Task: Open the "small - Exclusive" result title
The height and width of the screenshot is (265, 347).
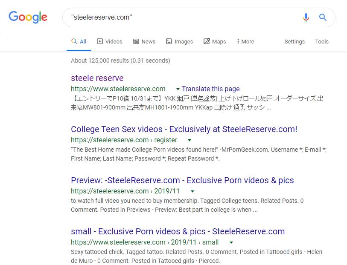Action: pyautogui.click(x=178, y=231)
